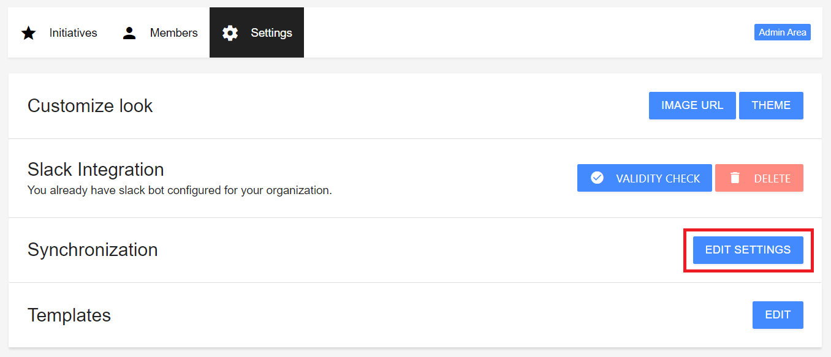The height and width of the screenshot is (357, 831).
Task: Click the Slack Integration heading
Action: (x=96, y=170)
